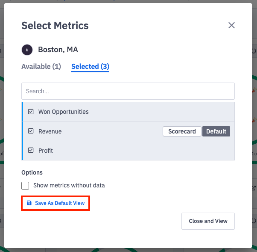Viewport: 257px width, 252px height.
Task: Enable Show metrics without data
Action: point(26,185)
